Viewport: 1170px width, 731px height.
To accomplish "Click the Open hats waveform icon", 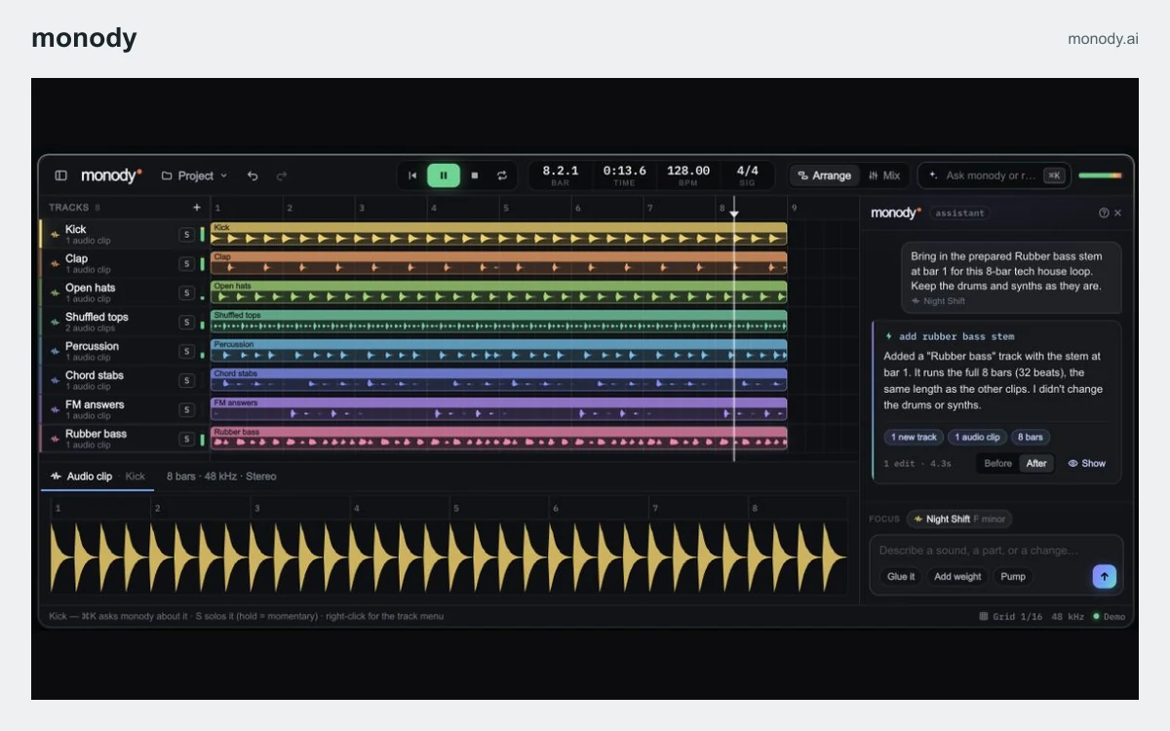I will coord(55,292).
